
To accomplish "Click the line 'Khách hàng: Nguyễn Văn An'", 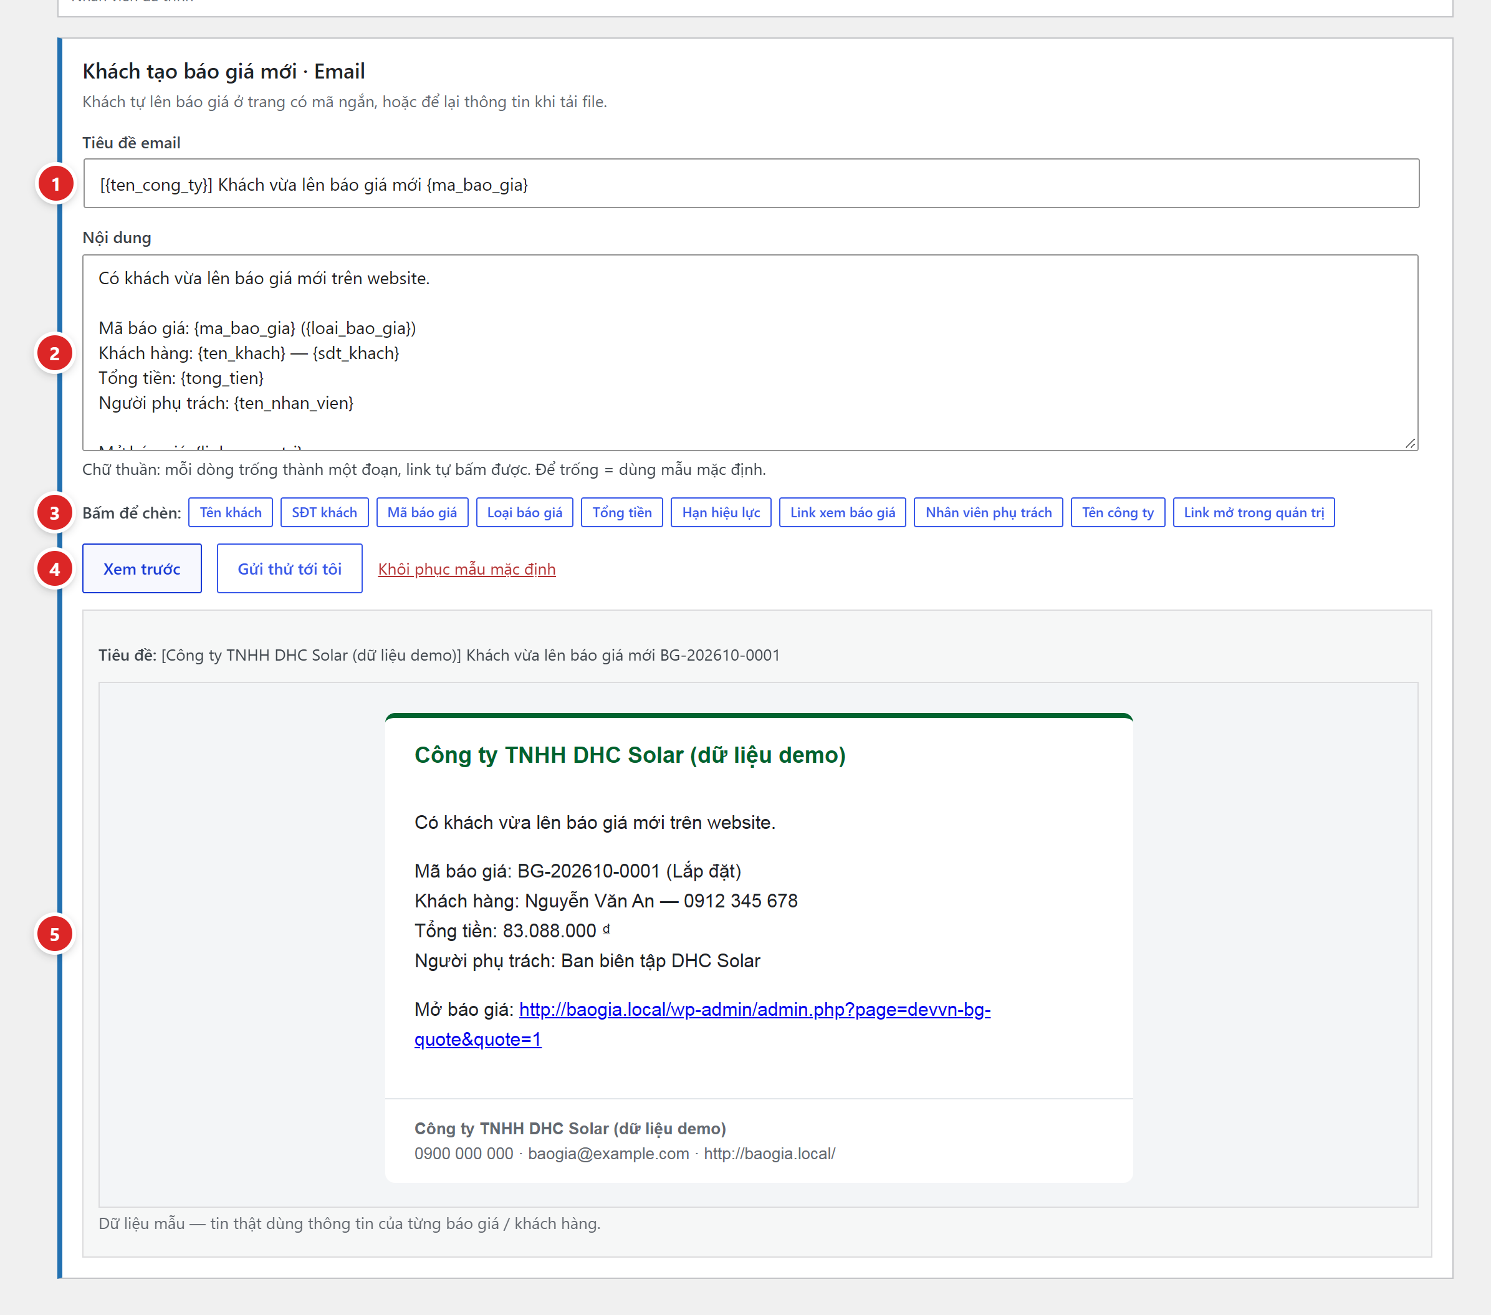I will [x=606, y=901].
